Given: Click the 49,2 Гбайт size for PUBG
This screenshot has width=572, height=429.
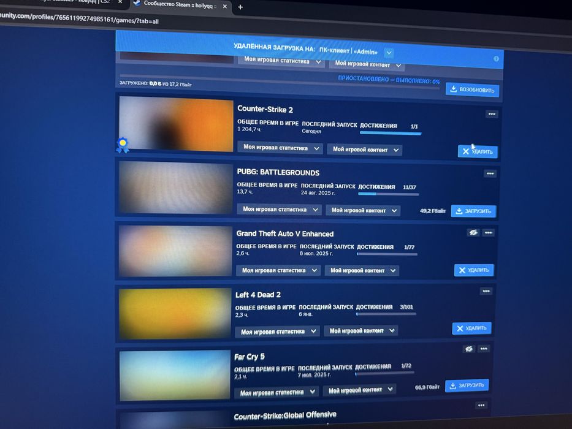Looking at the screenshot, I should (x=433, y=211).
